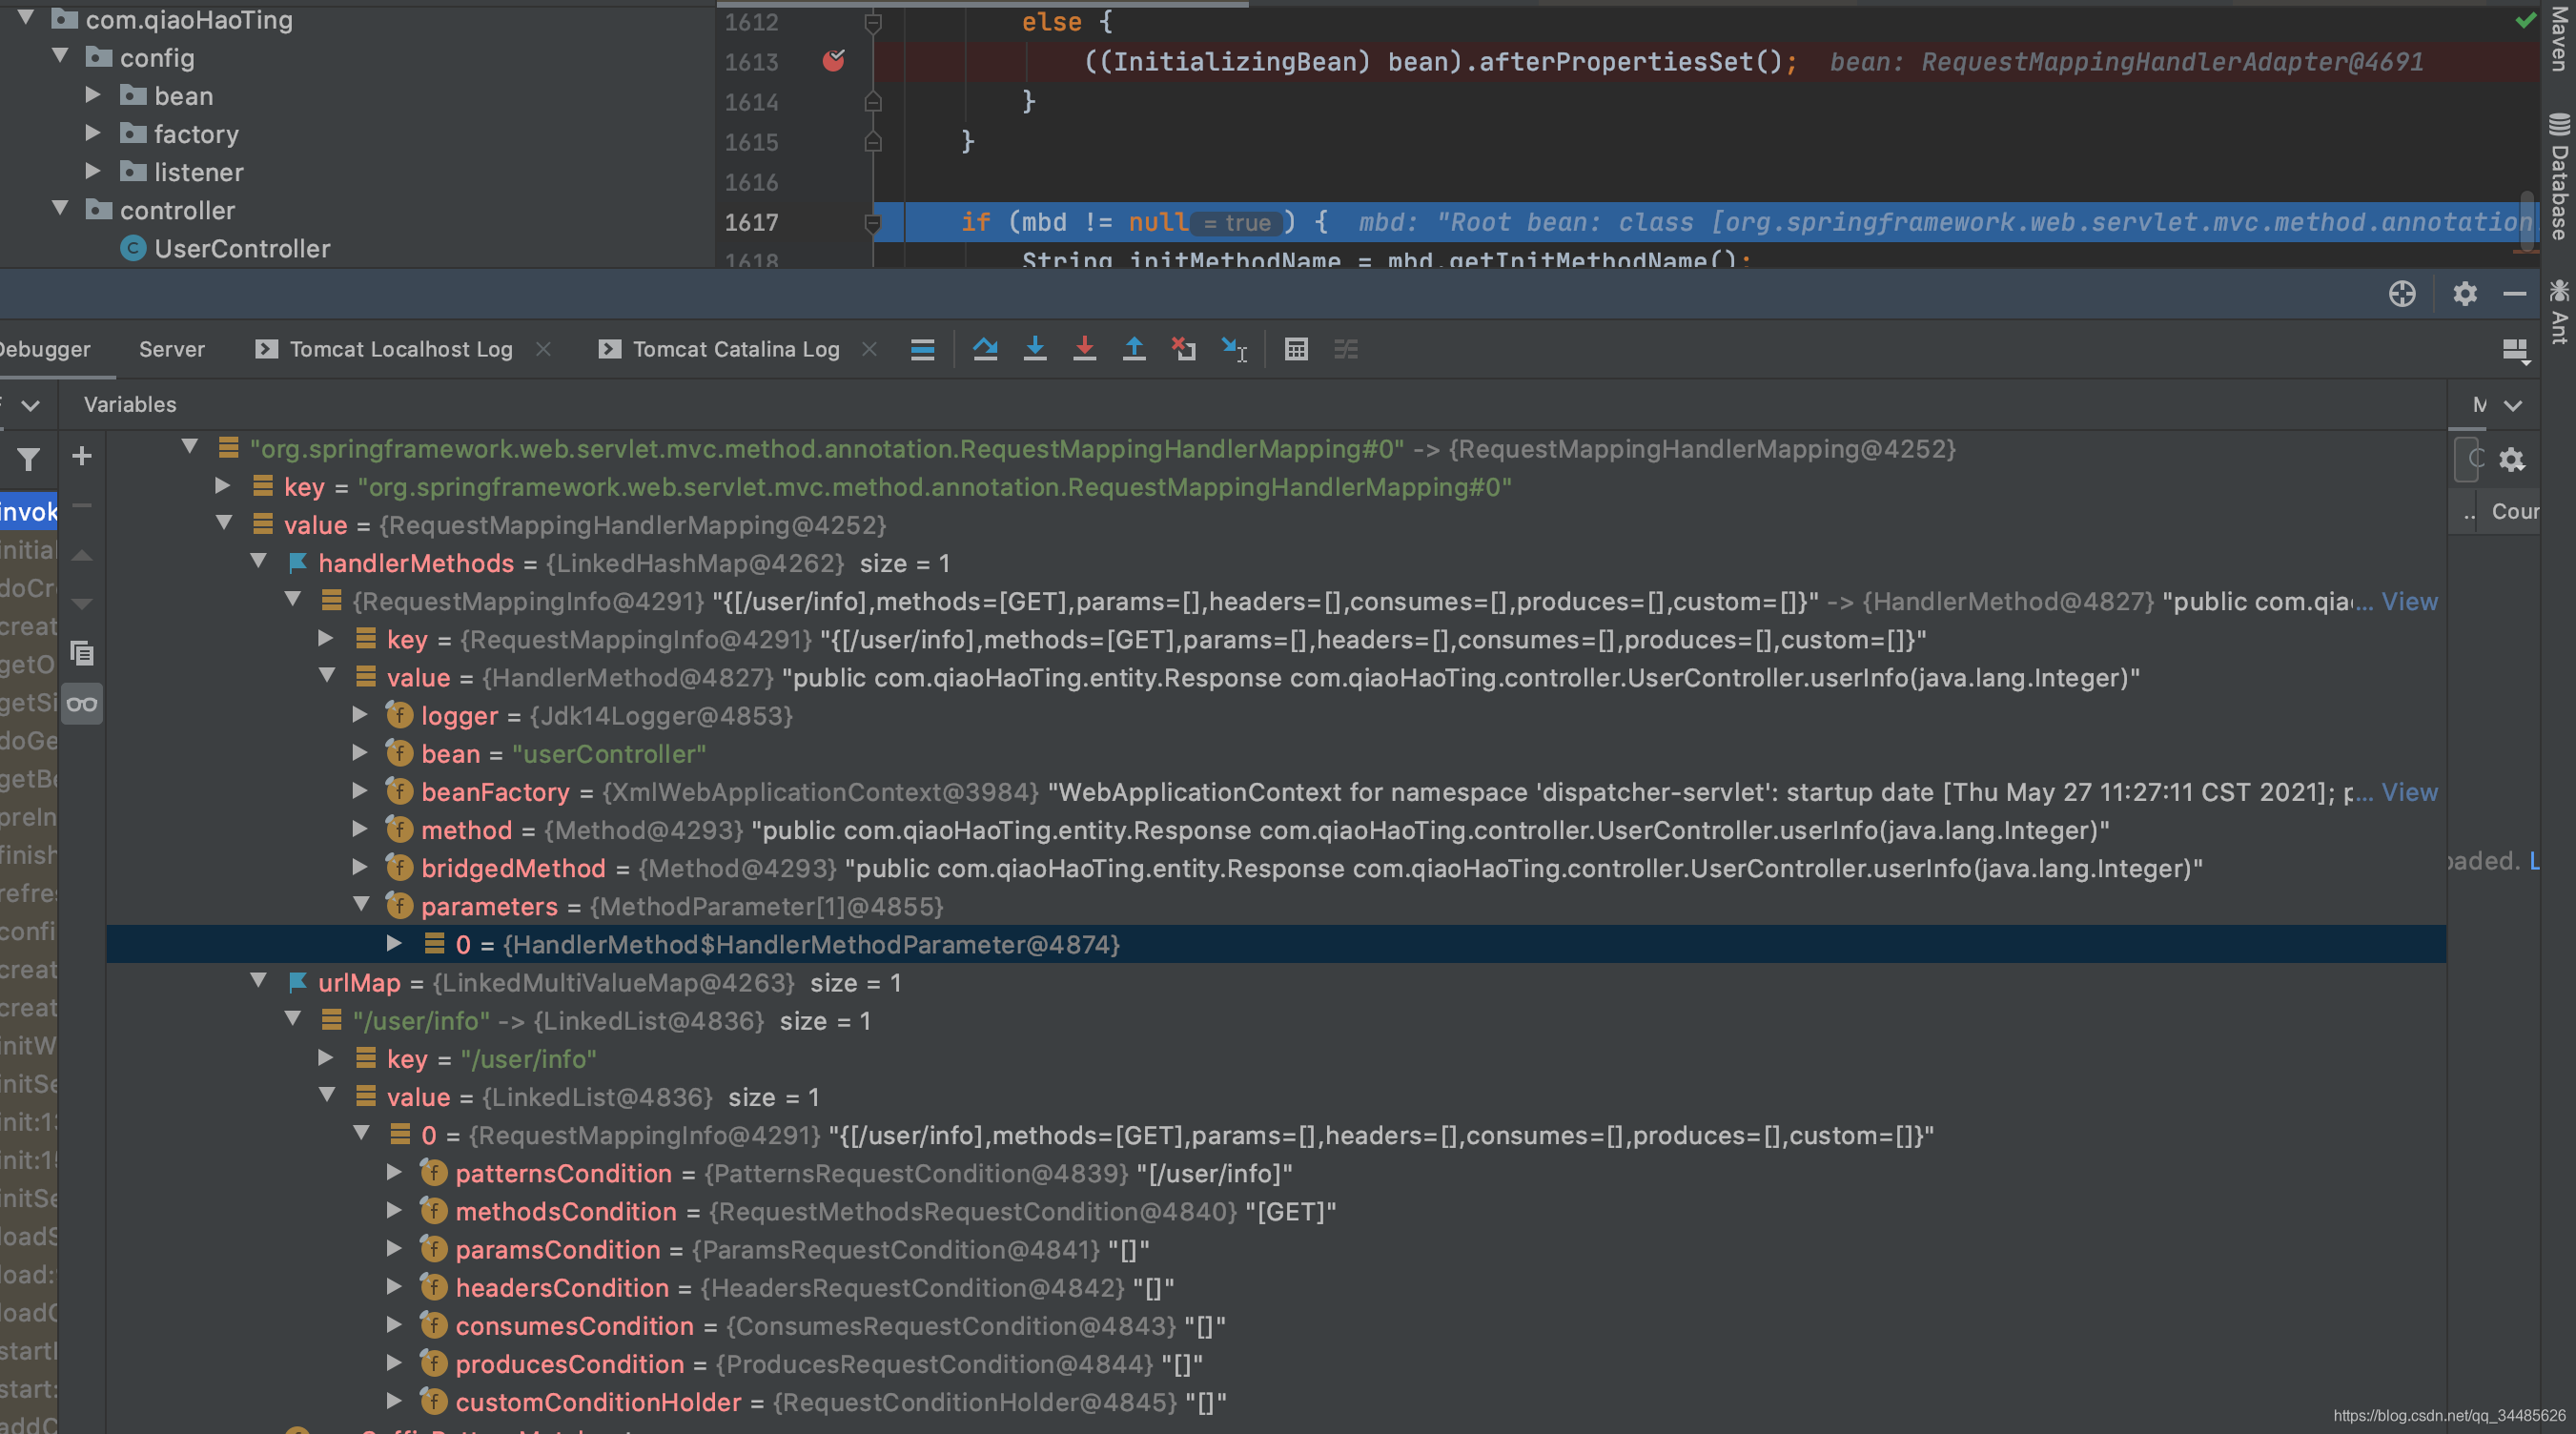Screen dimensions: 2576x1434
Task: Open the Evaluate Expression calculator icon
Action: (x=1296, y=349)
